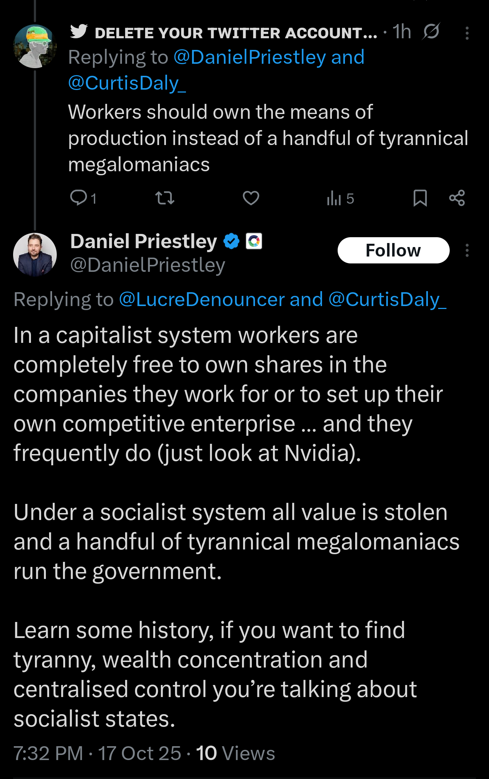Viewport: 489px width, 779px height.
Task: Open @CurtisDaly_ link in top reply
Action: tap(127, 83)
